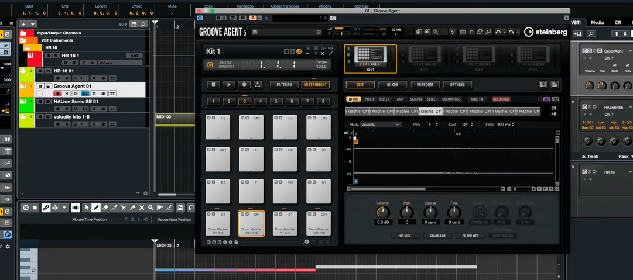Trigger the C#1 Drum Machine pad
The width and height of the screenshot is (633, 280).
(x=251, y=223)
